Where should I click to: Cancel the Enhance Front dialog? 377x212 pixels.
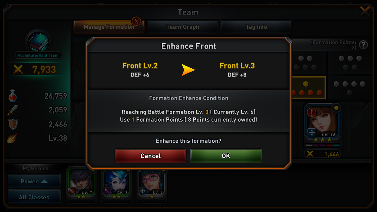[151, 156]
